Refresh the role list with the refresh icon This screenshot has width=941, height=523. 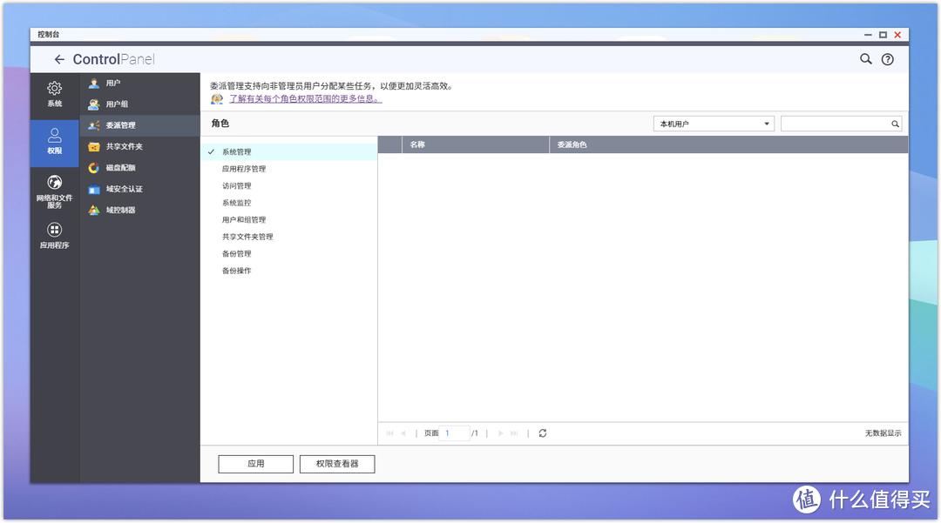pos(542,432)
